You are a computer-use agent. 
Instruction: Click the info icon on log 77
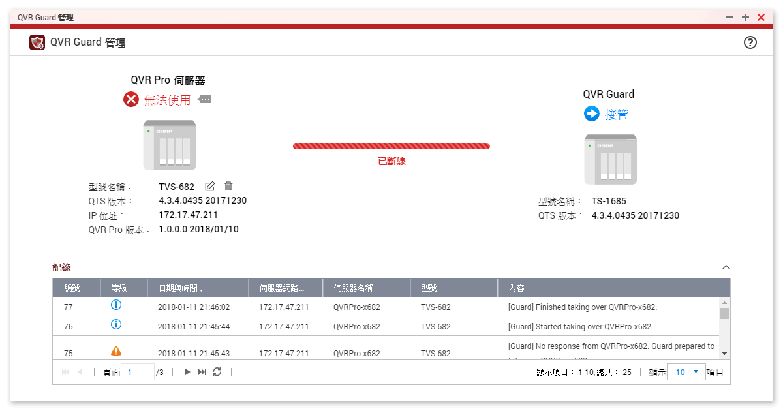tap(116, 305)
